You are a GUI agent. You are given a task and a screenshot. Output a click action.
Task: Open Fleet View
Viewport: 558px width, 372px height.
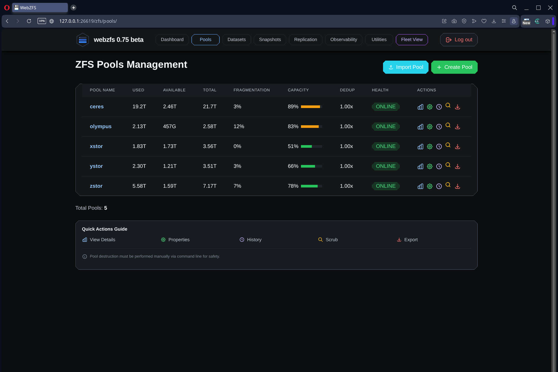(412, 39)
